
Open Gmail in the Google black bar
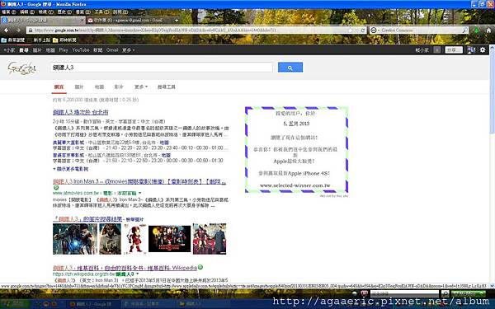(112, 50)
